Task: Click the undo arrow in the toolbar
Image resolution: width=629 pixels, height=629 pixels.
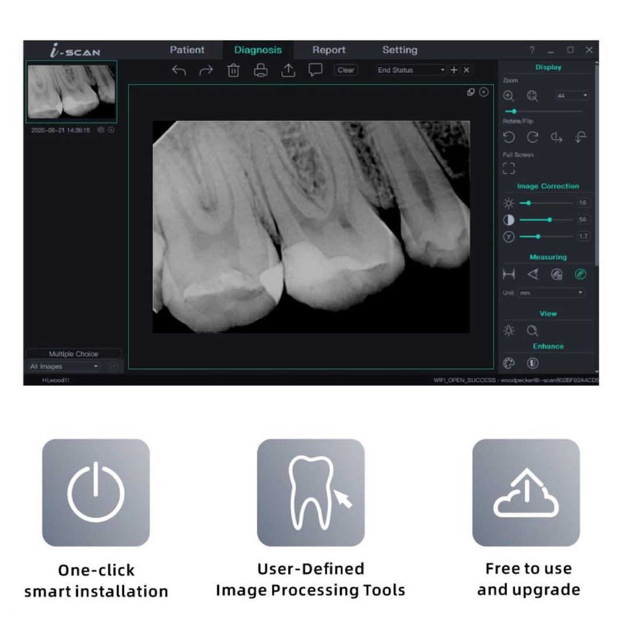Action: coord(179,70)
